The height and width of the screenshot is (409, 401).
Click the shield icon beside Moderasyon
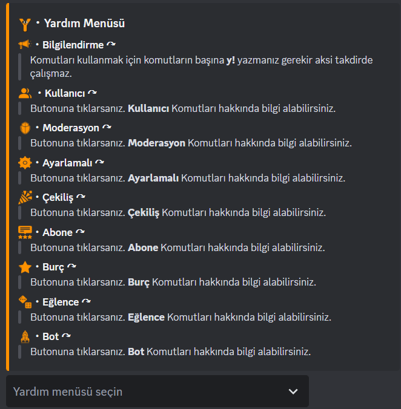click(25, 128)
